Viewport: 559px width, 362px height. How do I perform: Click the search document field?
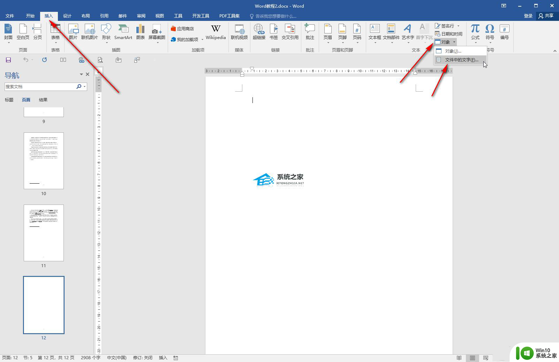coord(40,86)
